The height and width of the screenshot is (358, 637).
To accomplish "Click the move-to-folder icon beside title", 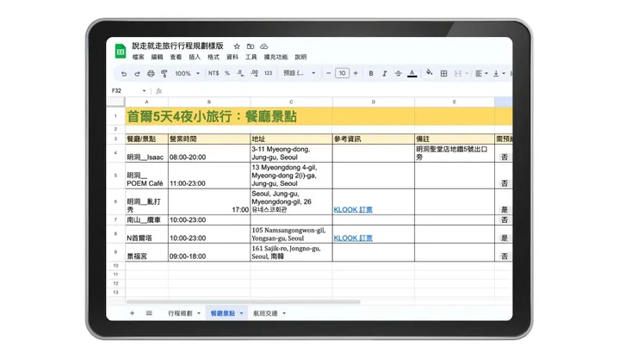I will 250,46.
